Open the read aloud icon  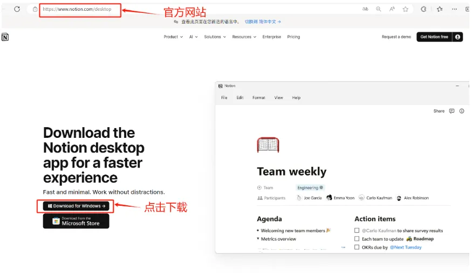[x=392, y=9]
